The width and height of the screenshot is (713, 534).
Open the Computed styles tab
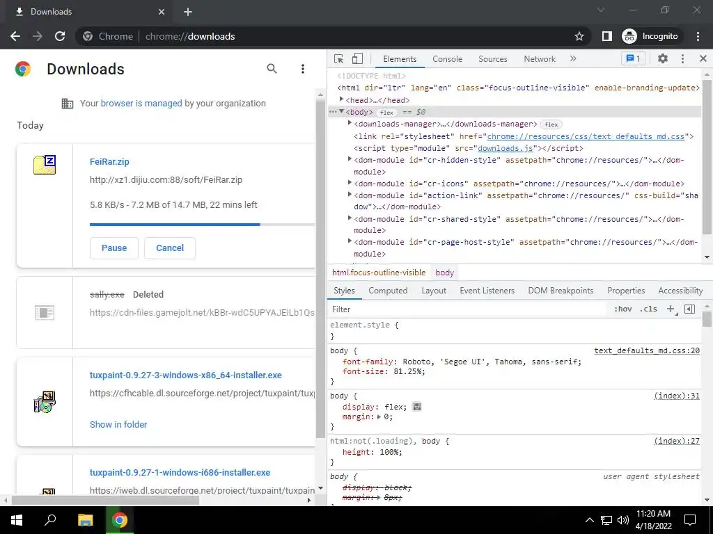tap(388, 291)
